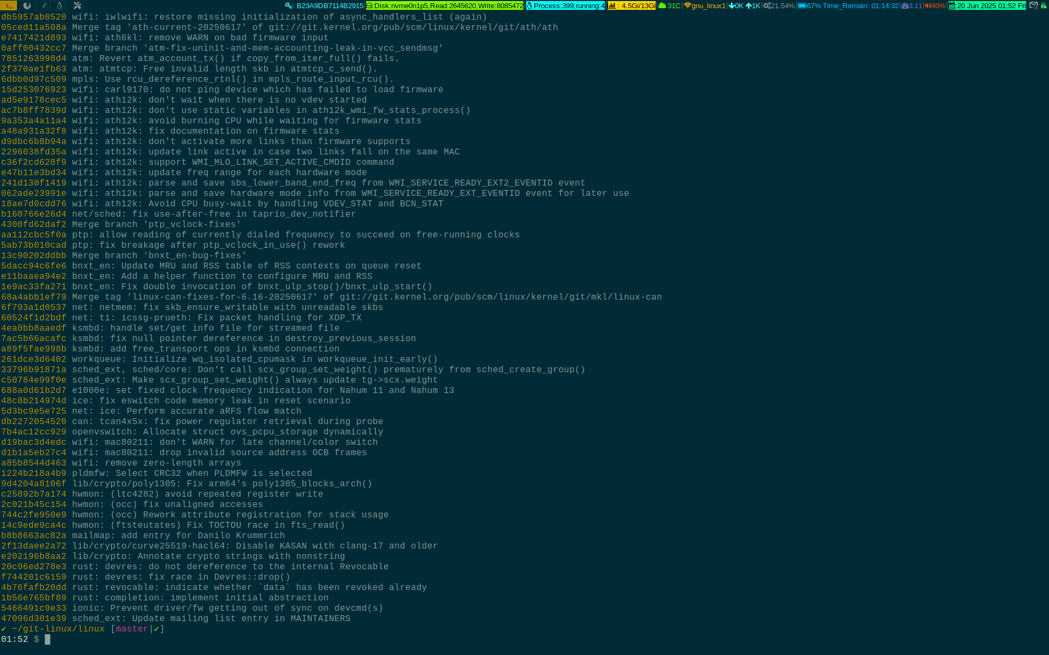Click the battery icon
This screenshot has width=1049, height=655.
coord(802,5)
